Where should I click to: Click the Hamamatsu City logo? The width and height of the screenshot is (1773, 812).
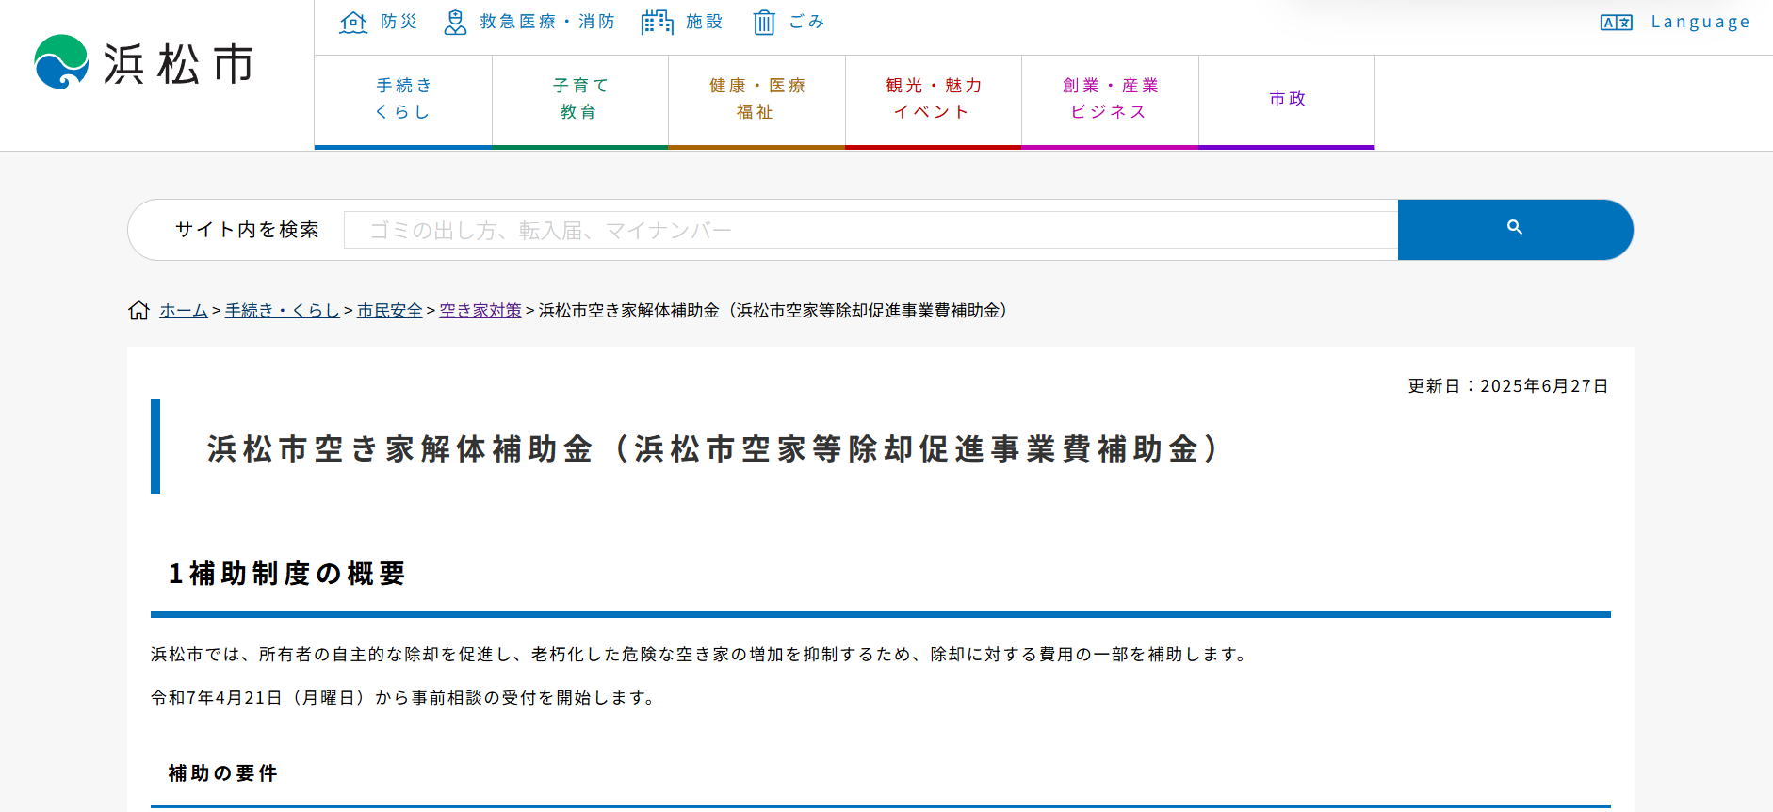pyautogui.click(x=144, y=62)
